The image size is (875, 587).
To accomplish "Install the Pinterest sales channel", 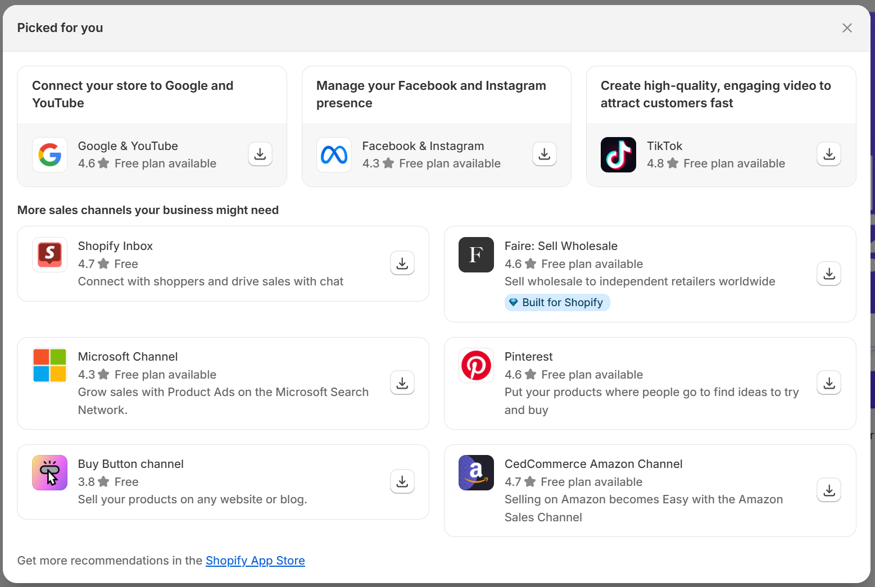I will click(x=828, y=383).
